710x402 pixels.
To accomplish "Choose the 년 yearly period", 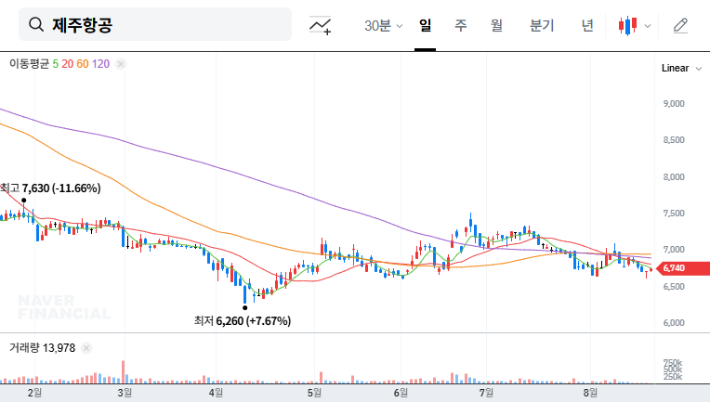I will (587, 26).
